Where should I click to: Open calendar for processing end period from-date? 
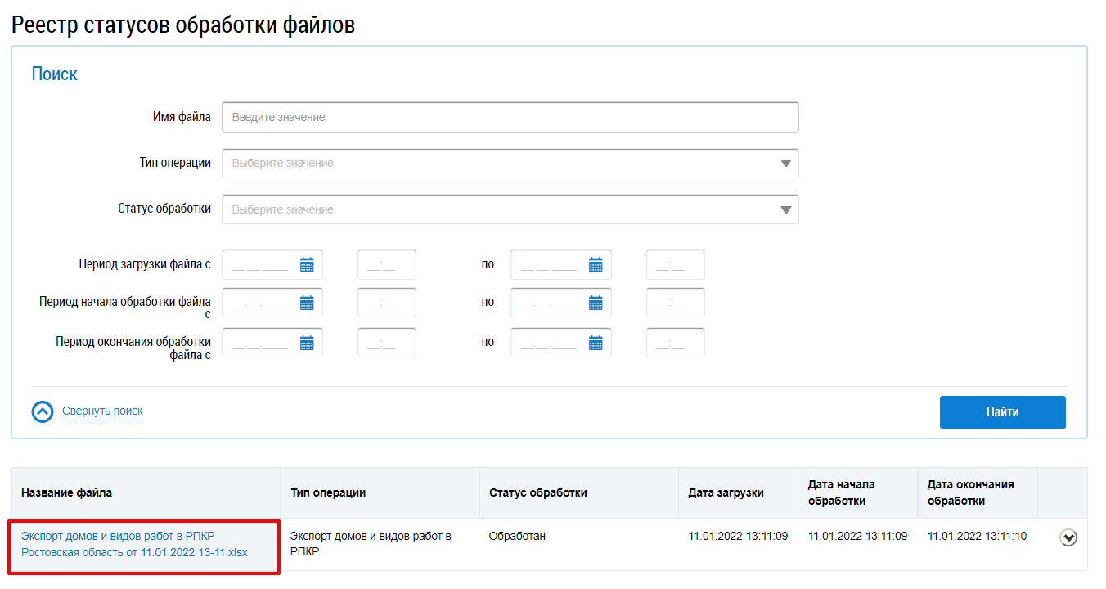[307, 343]
